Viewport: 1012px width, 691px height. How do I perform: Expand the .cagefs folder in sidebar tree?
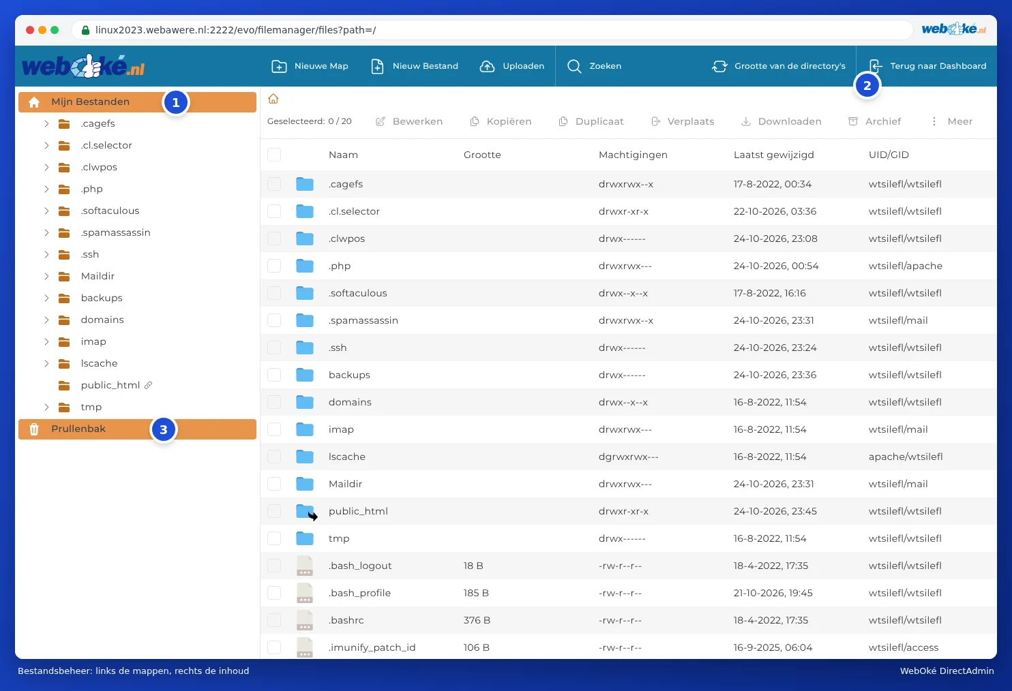pyautogui.click(x=46, y=123)
